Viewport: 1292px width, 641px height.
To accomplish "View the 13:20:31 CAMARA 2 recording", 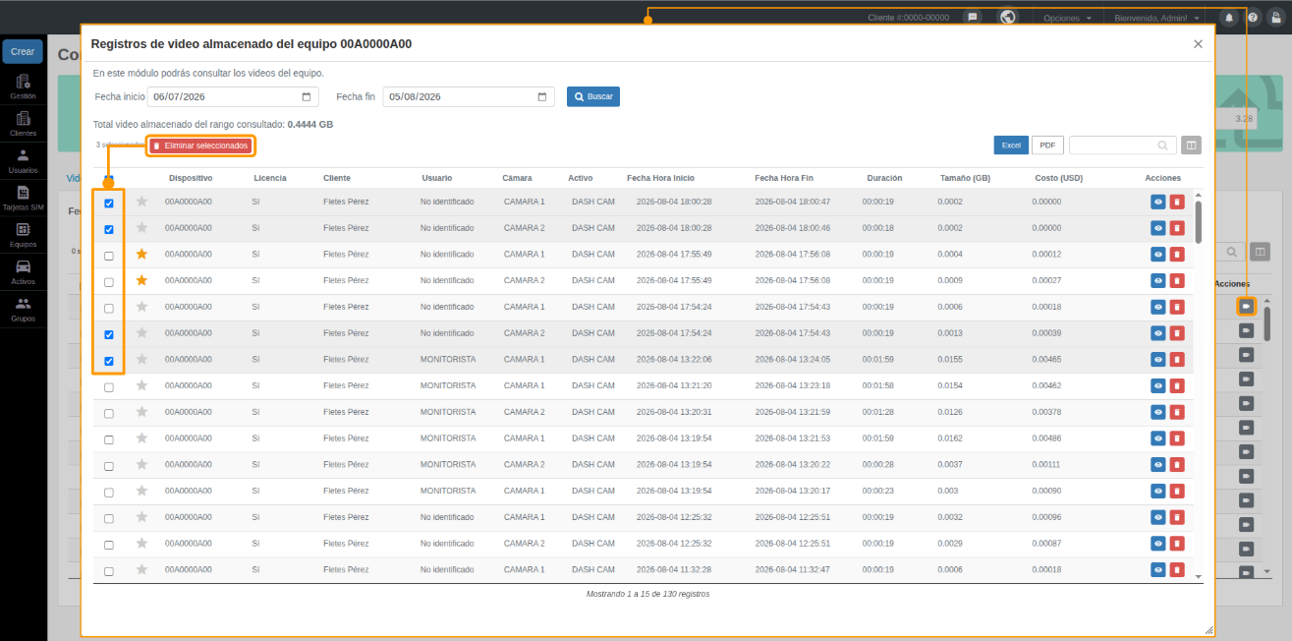I will (x=1158, y=412).
